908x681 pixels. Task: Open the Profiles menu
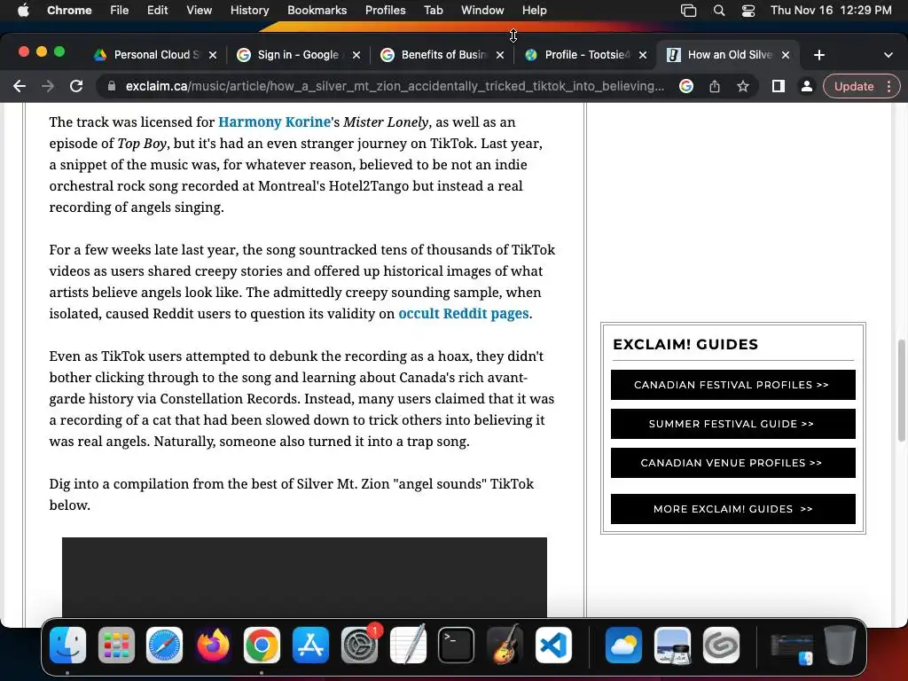coord(385,11)
